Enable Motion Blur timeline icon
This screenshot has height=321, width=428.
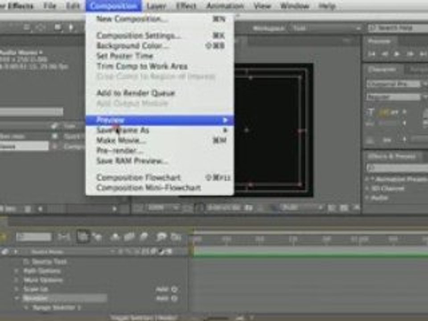click(x=144, y=237)
